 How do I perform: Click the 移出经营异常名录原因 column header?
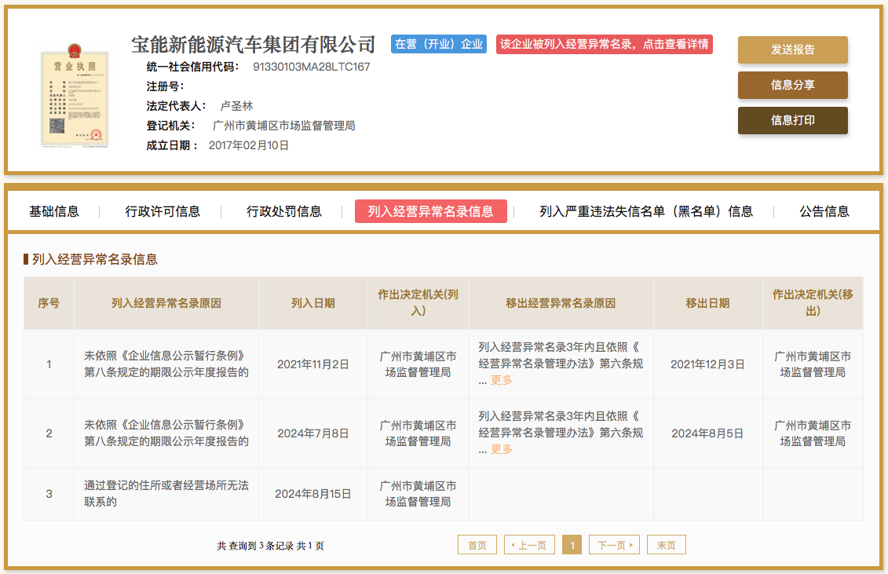coord(561,303)
